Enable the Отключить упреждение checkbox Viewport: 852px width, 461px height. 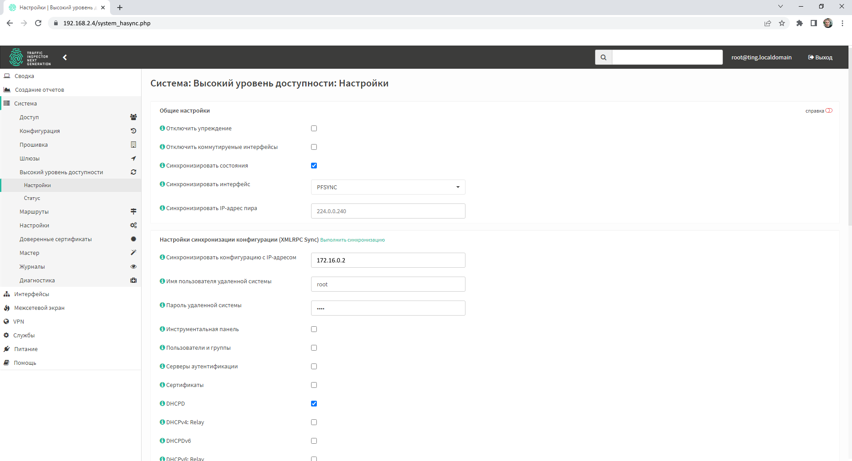tap(314, 129)
